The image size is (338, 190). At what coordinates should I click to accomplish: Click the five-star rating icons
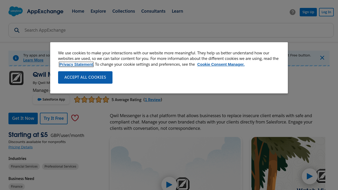pyautogui.click(x=91, y=100)
